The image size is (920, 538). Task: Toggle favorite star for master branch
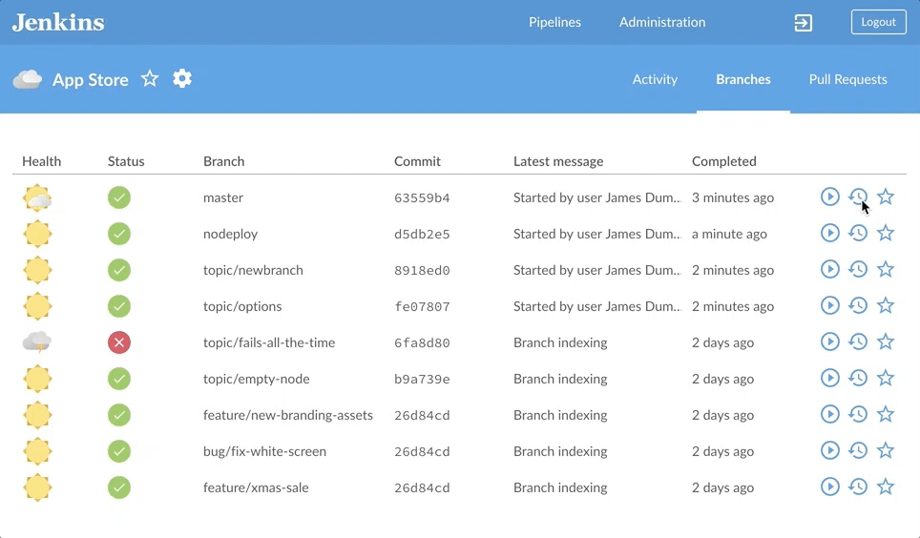886,197
